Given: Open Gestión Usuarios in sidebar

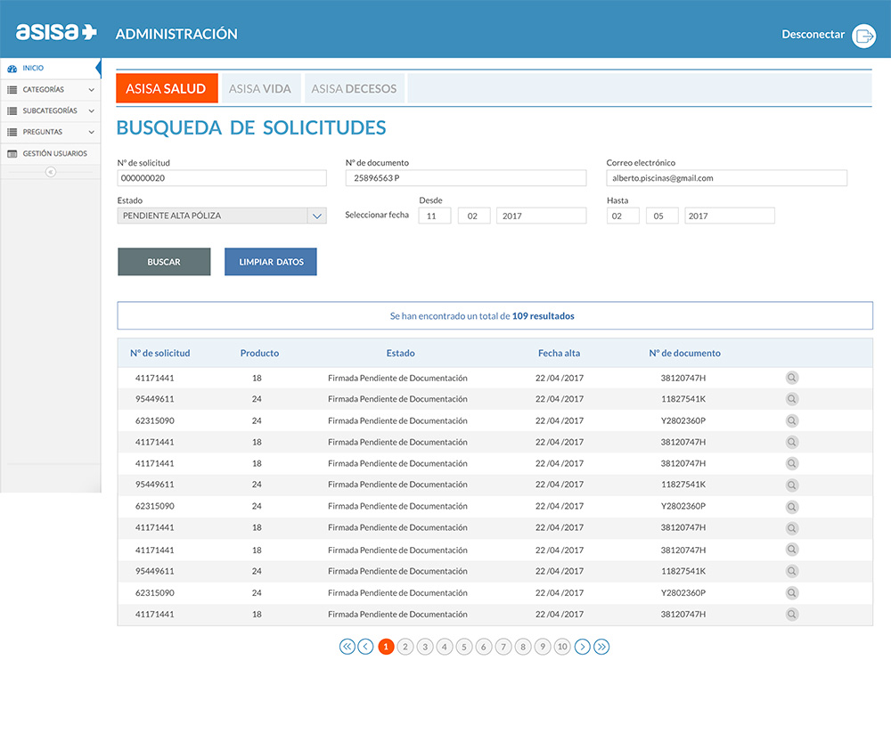Looking at the screenshot, I should pos(54,154).
